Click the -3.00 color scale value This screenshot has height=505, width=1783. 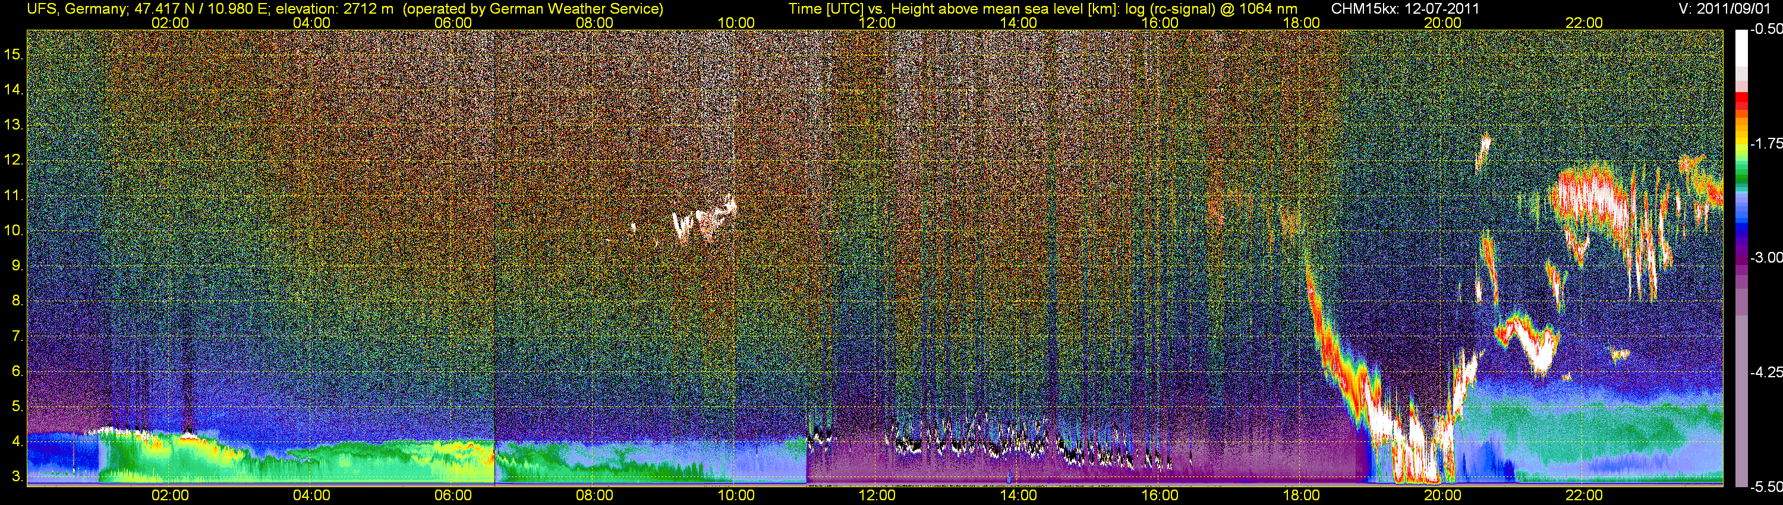coord(1766,258)
